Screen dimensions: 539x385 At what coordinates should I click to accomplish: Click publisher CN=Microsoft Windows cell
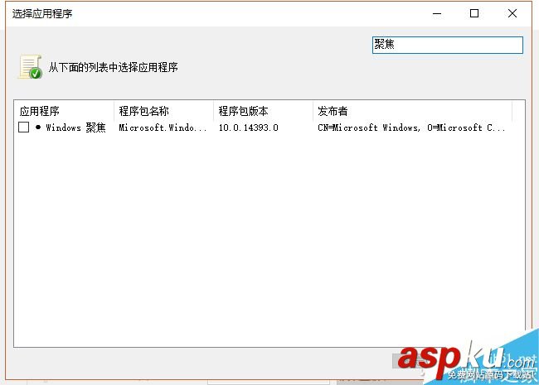pos(411,128)
